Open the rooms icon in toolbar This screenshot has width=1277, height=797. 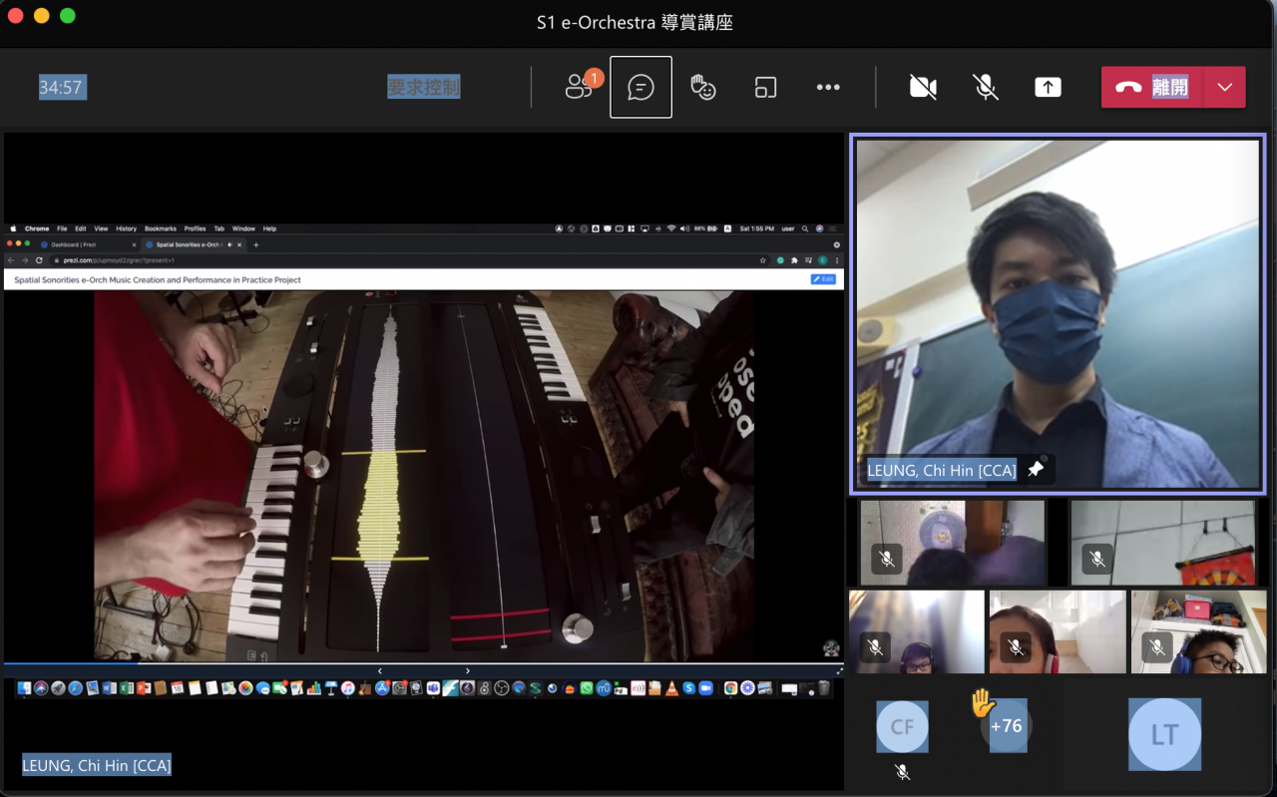pyautogui.click(x=765, y=88)
